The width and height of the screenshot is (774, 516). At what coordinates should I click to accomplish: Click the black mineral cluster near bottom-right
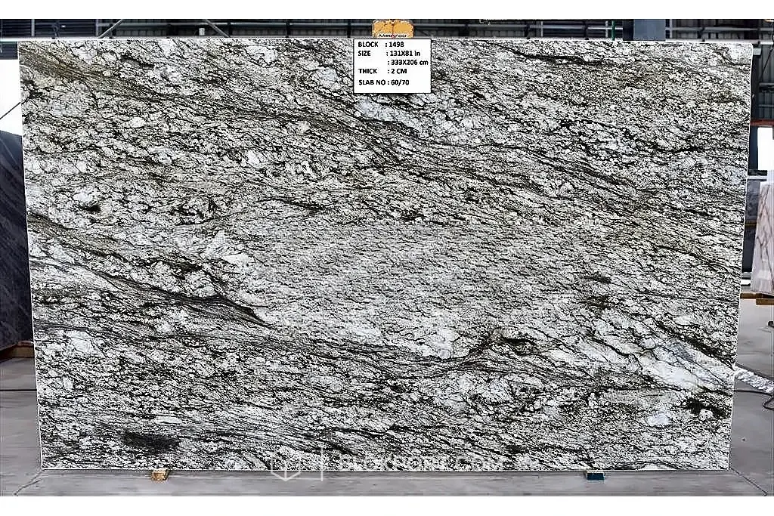pos(704,407)
